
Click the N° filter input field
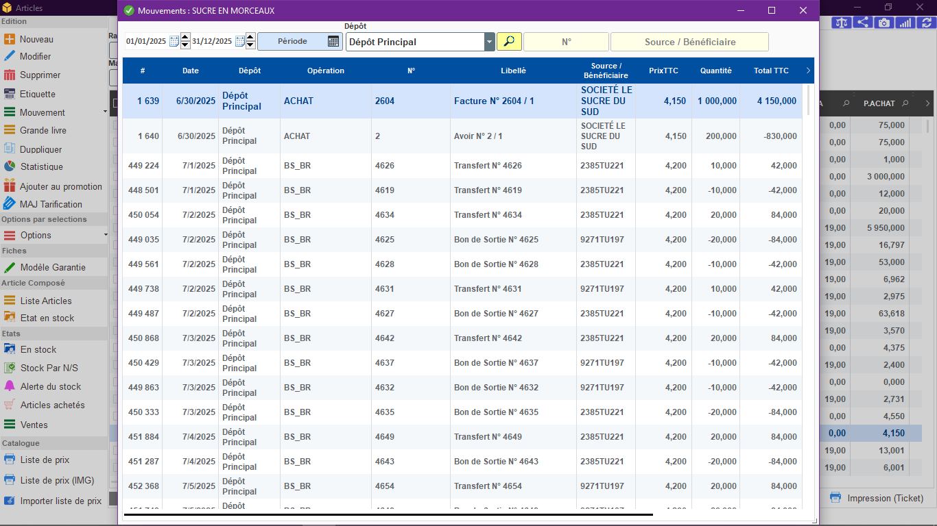point(566,42)
